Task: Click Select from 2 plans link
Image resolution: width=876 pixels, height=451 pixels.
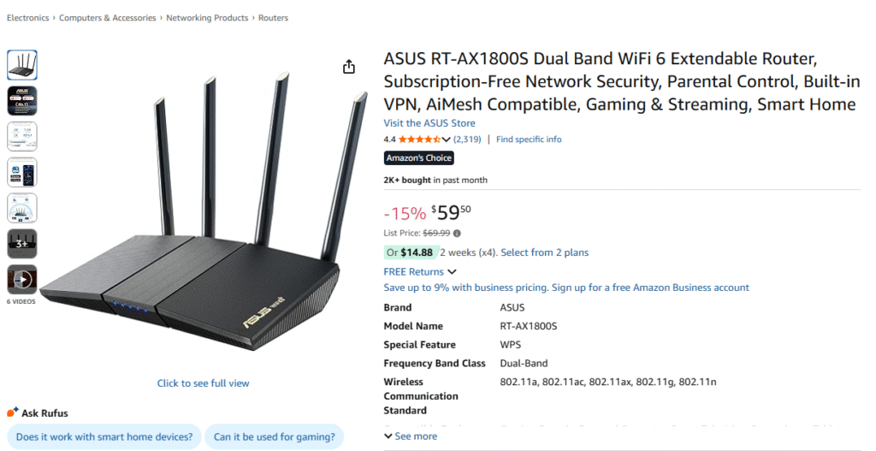Action: (x=544, y=252)
